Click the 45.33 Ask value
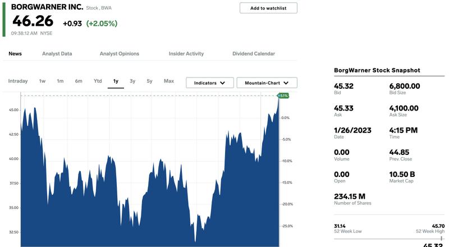 [343, 108]
